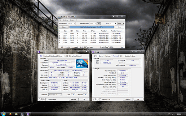186x116 pixels.
Task: Click the Start button in LinX
Action: pos(64,27)
